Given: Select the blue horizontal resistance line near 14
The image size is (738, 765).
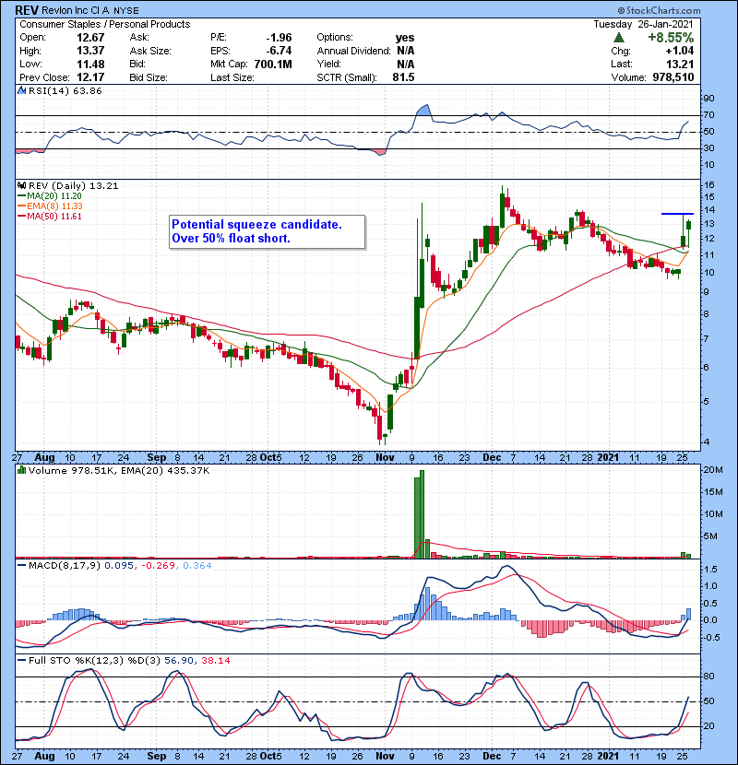Looking at the screenshot, I should pyautogui.click(x=677, y=214).
